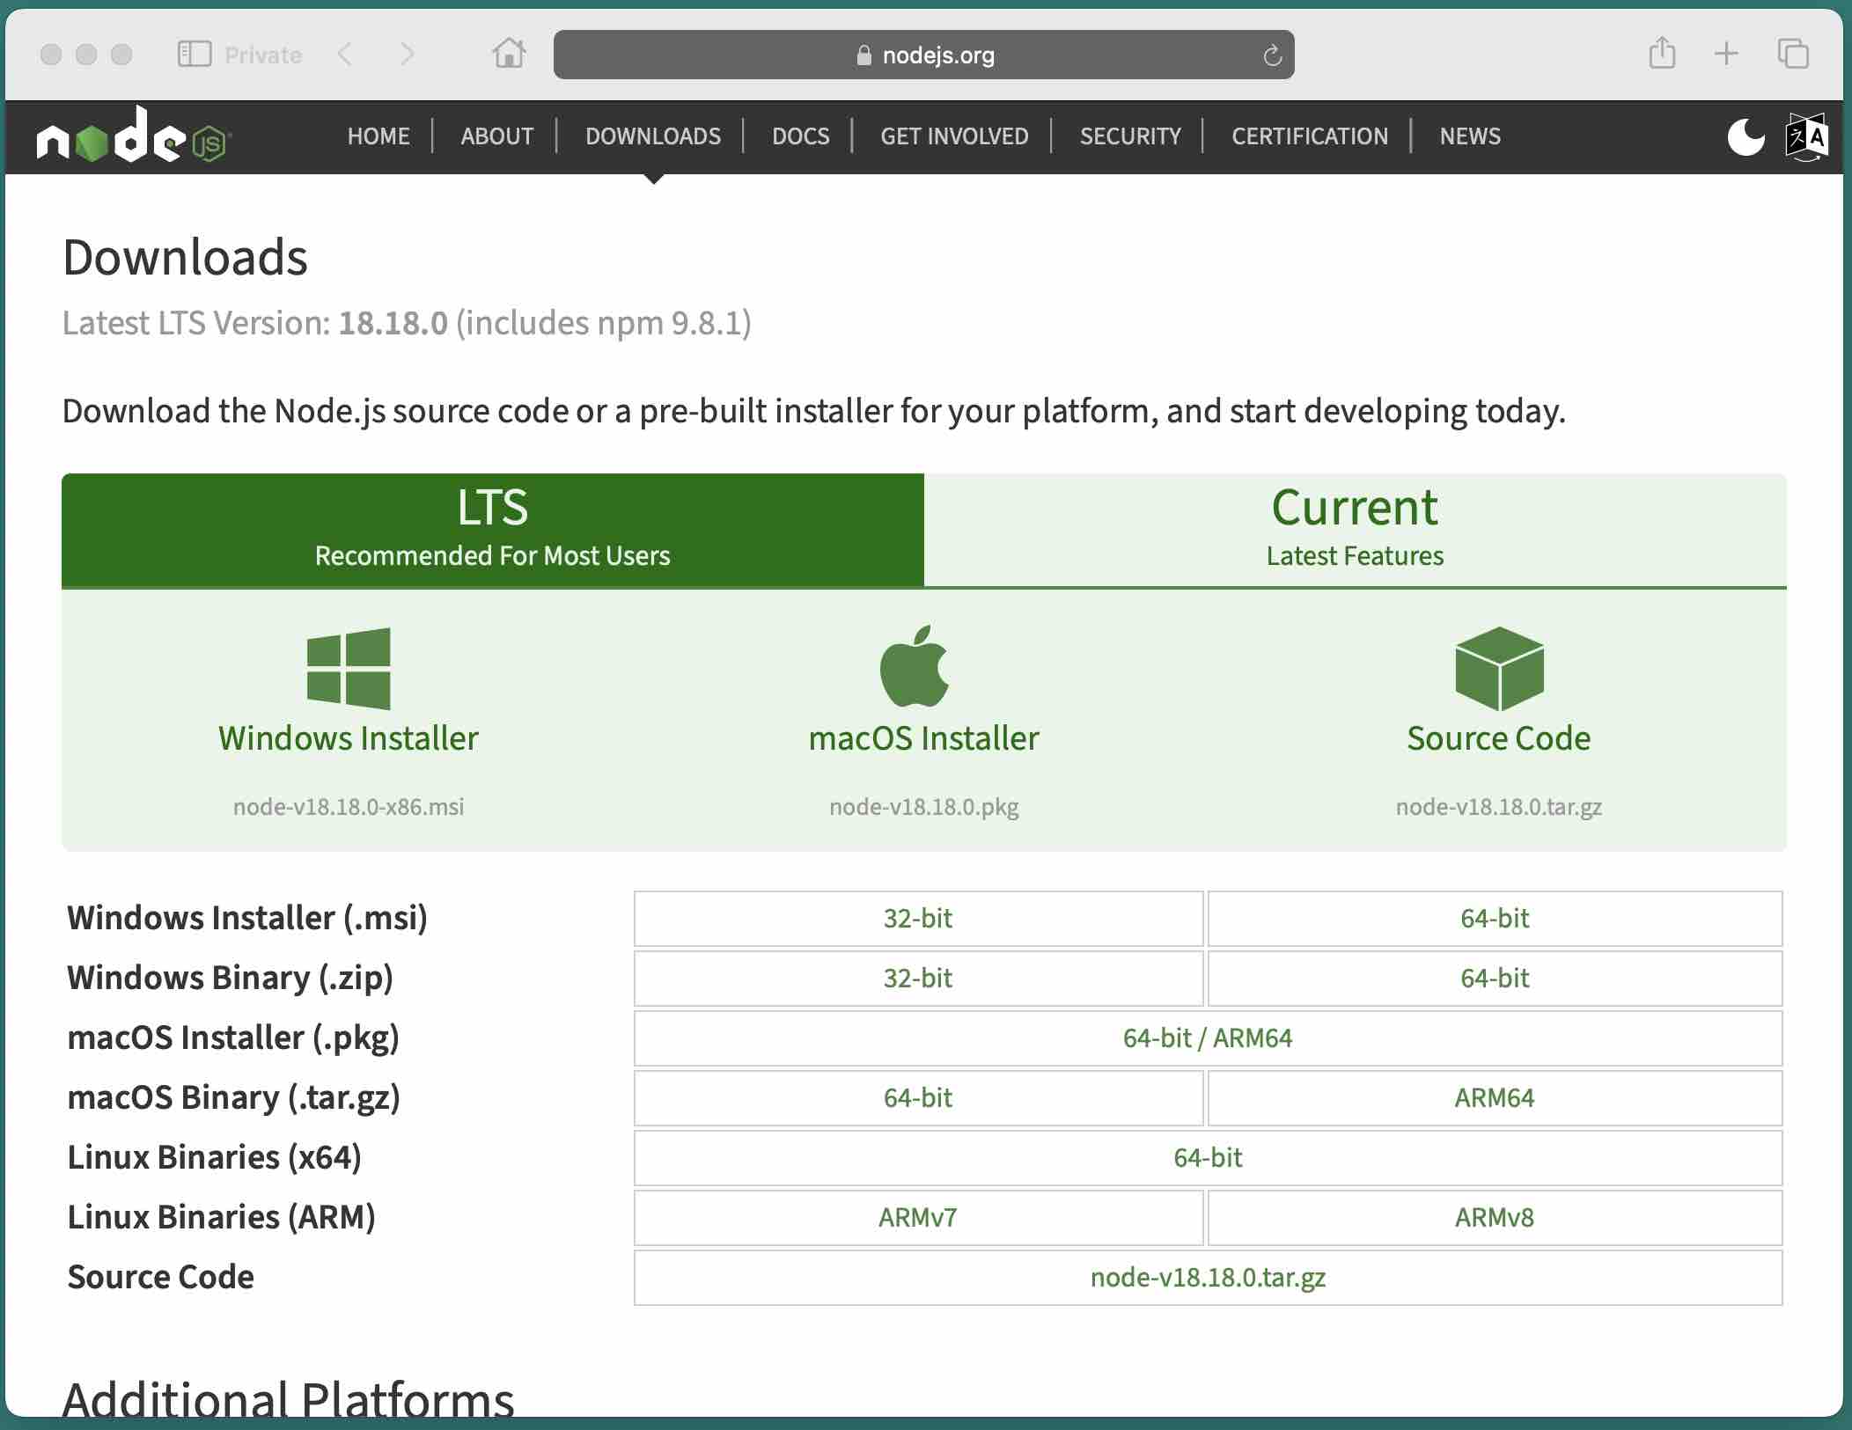Open the DOCS nav item
The height and width of the screenshot is (1430, 1852).
click(800, 136)
